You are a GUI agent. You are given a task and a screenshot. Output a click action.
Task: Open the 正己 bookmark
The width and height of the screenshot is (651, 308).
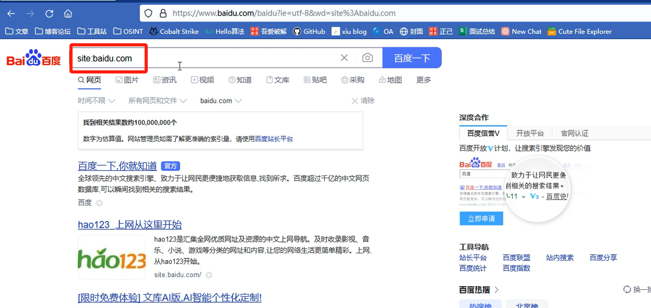pos(441,31)
